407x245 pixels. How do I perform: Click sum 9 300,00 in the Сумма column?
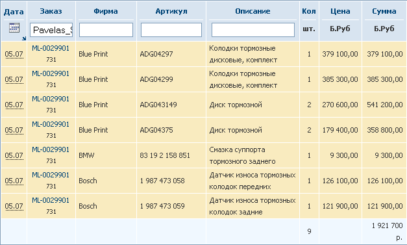[x=389, y=155]
